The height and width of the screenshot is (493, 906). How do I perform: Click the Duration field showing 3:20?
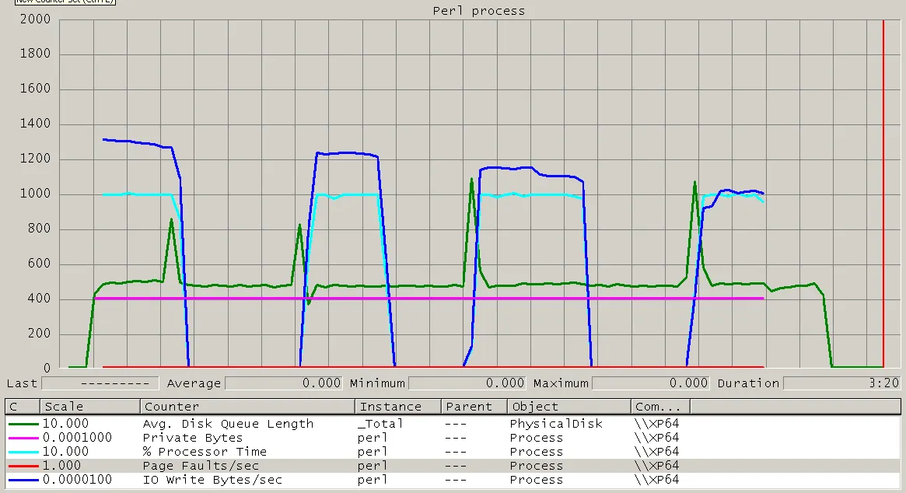(x=842, y=383)
